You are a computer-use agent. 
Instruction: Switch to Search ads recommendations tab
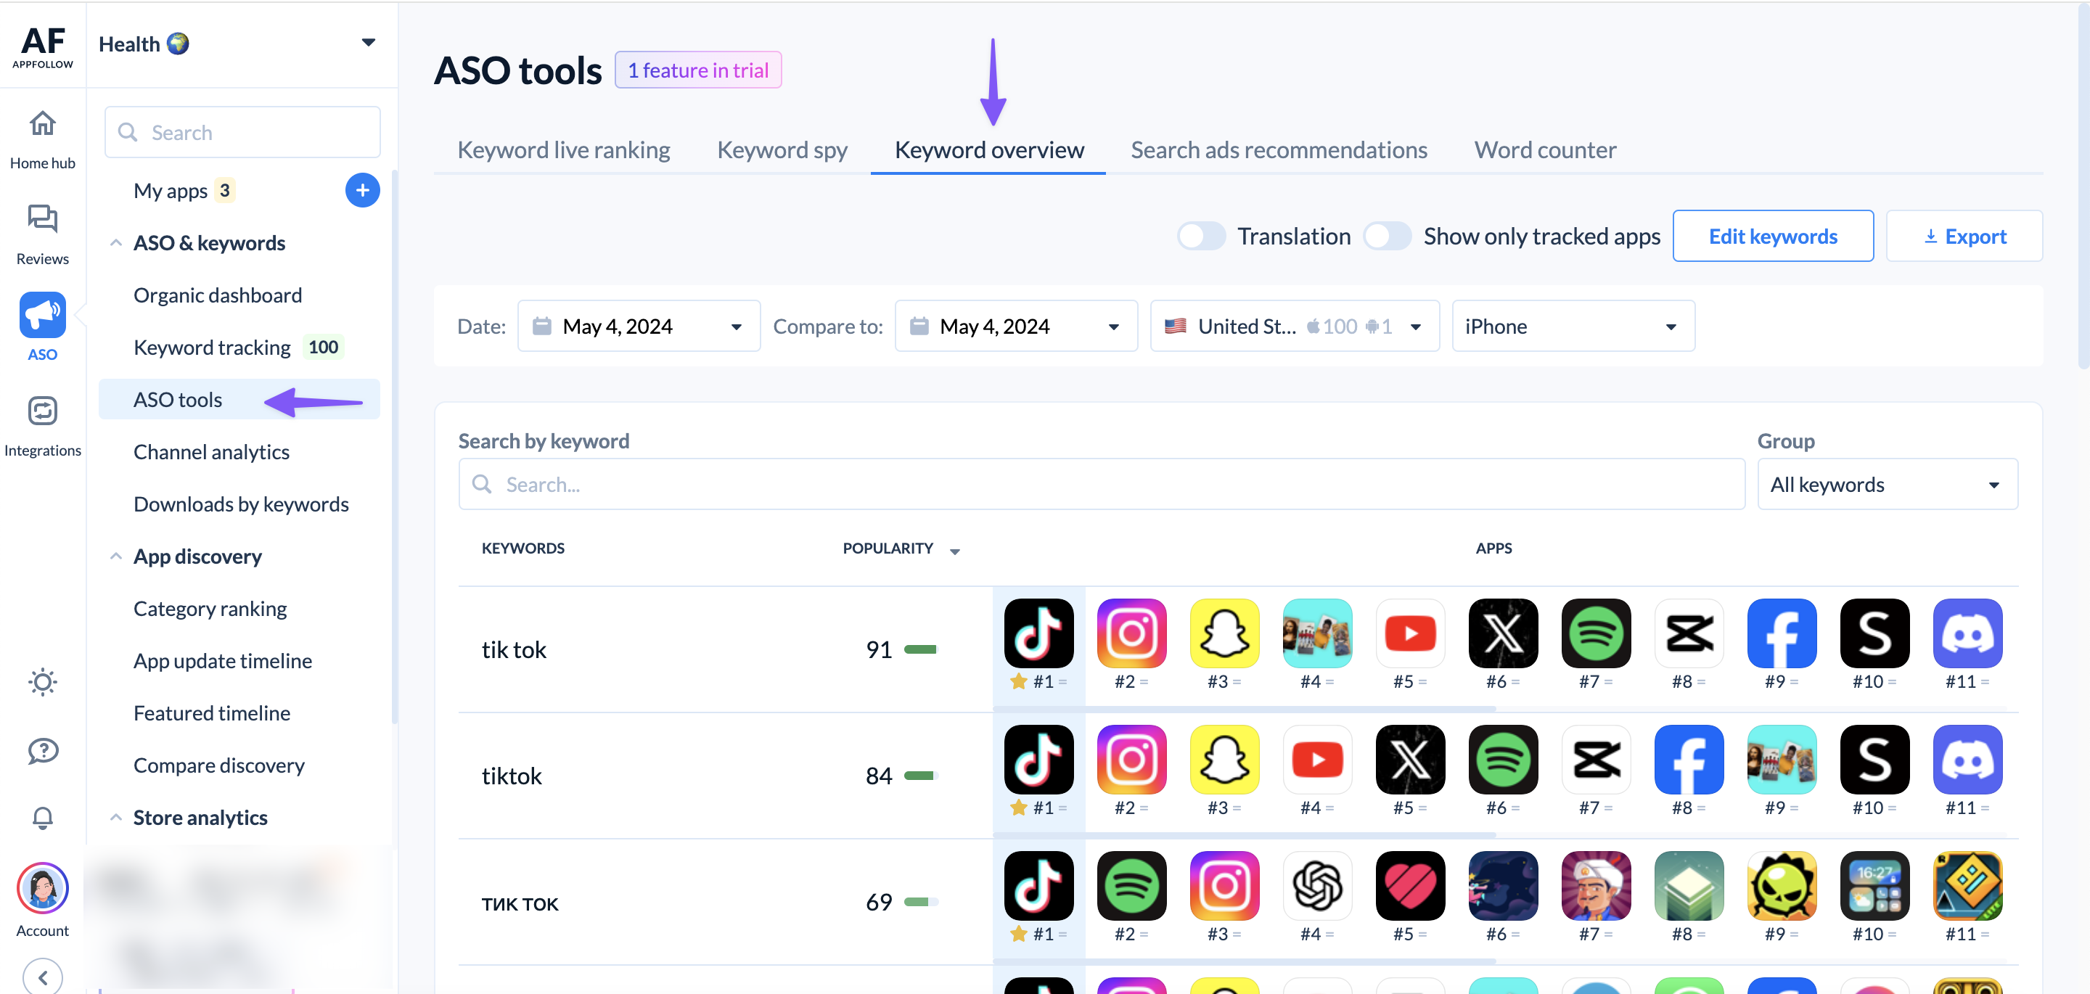(1279, 150)
